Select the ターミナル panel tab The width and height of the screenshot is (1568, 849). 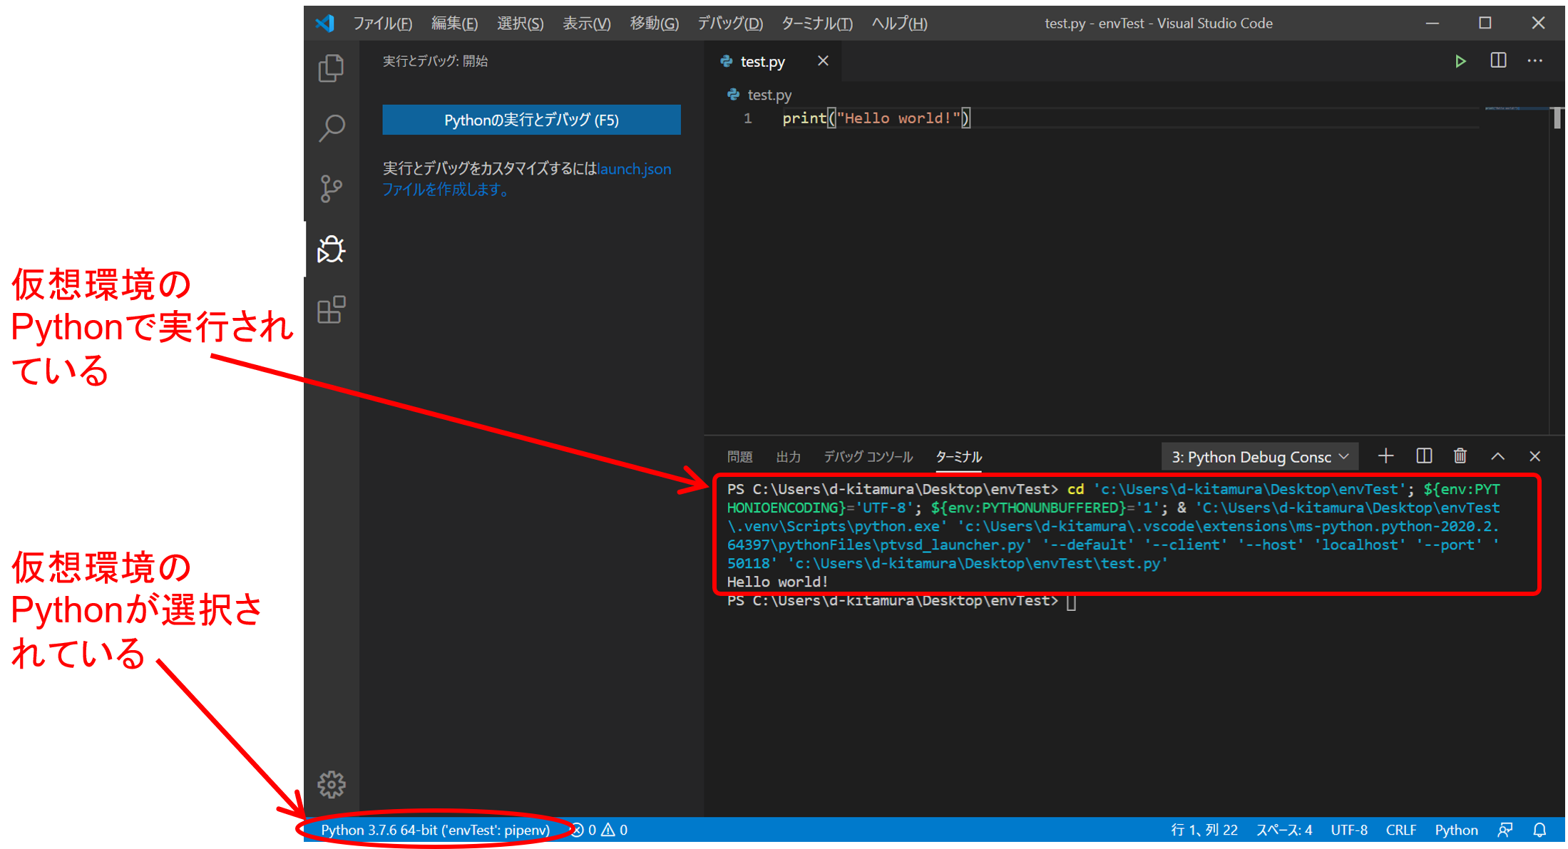[958, 457]
